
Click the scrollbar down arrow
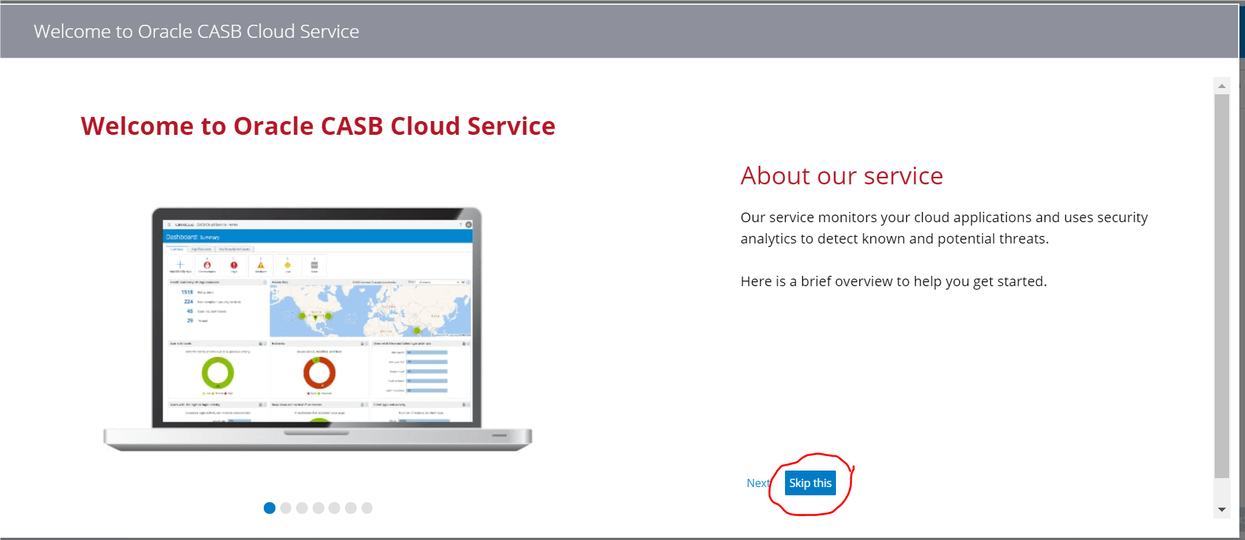tap(1222, 510)
